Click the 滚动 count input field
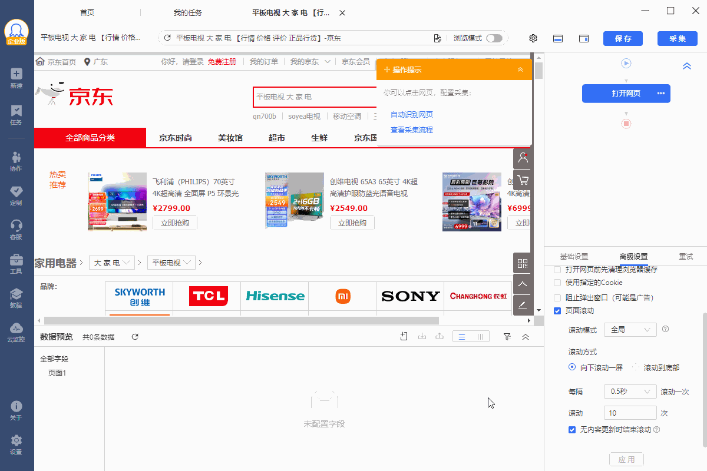This screenshot has height=471, width=707. point(630,413)
